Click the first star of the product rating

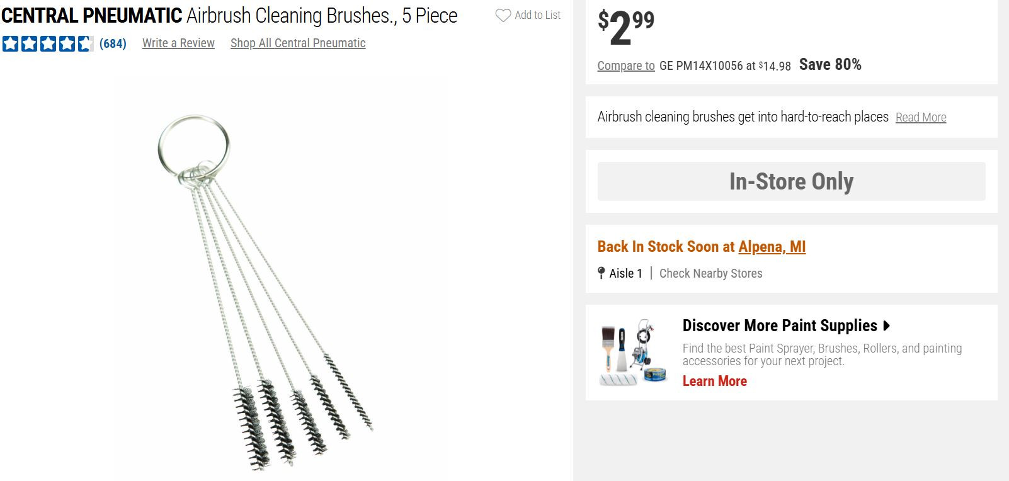pos(9,43)
